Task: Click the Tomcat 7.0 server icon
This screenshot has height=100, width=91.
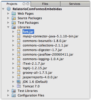Action: point(19,86)
